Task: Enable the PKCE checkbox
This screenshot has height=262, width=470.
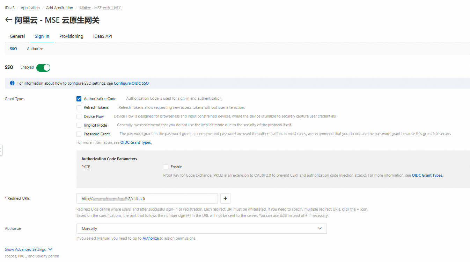Action: 166,167
